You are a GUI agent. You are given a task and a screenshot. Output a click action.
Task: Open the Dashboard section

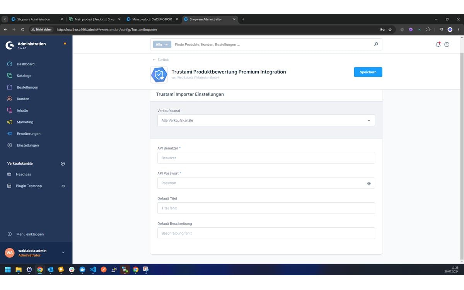[26, 64]
